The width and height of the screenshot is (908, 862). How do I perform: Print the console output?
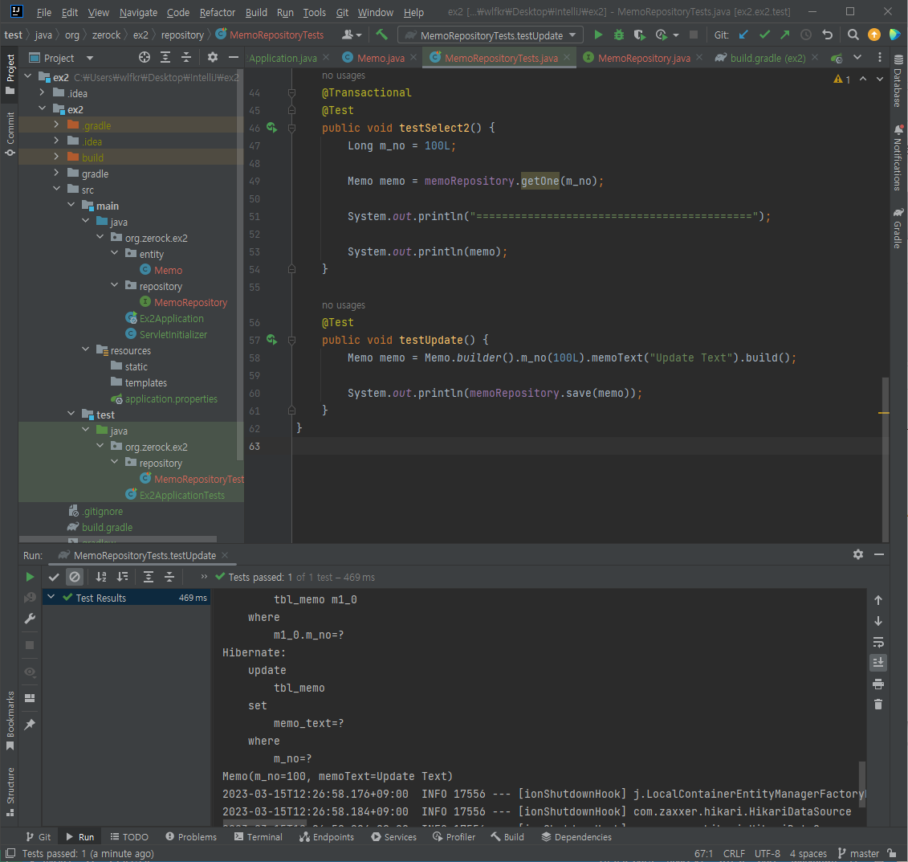point(877,684)
